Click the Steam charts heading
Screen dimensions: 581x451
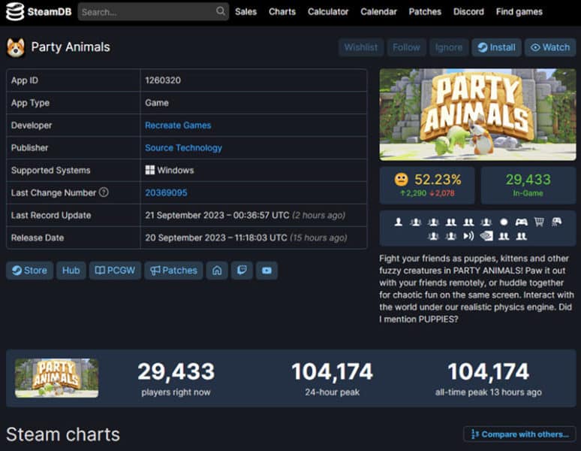click(63, 434)
